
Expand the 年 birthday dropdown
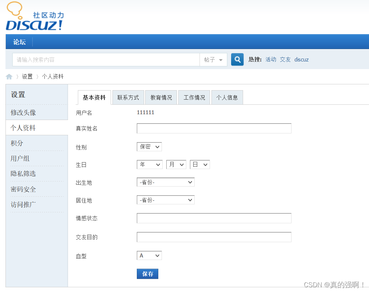tap(149, 164)
